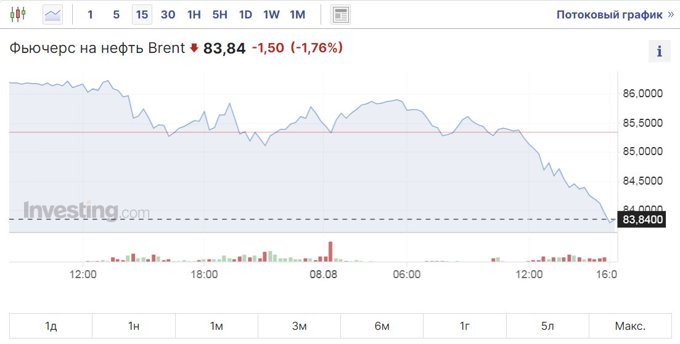Set chart interval to 15 minutes

click(x=142, y=15)
